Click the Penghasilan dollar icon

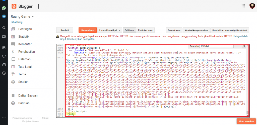(x=13, y=52)
